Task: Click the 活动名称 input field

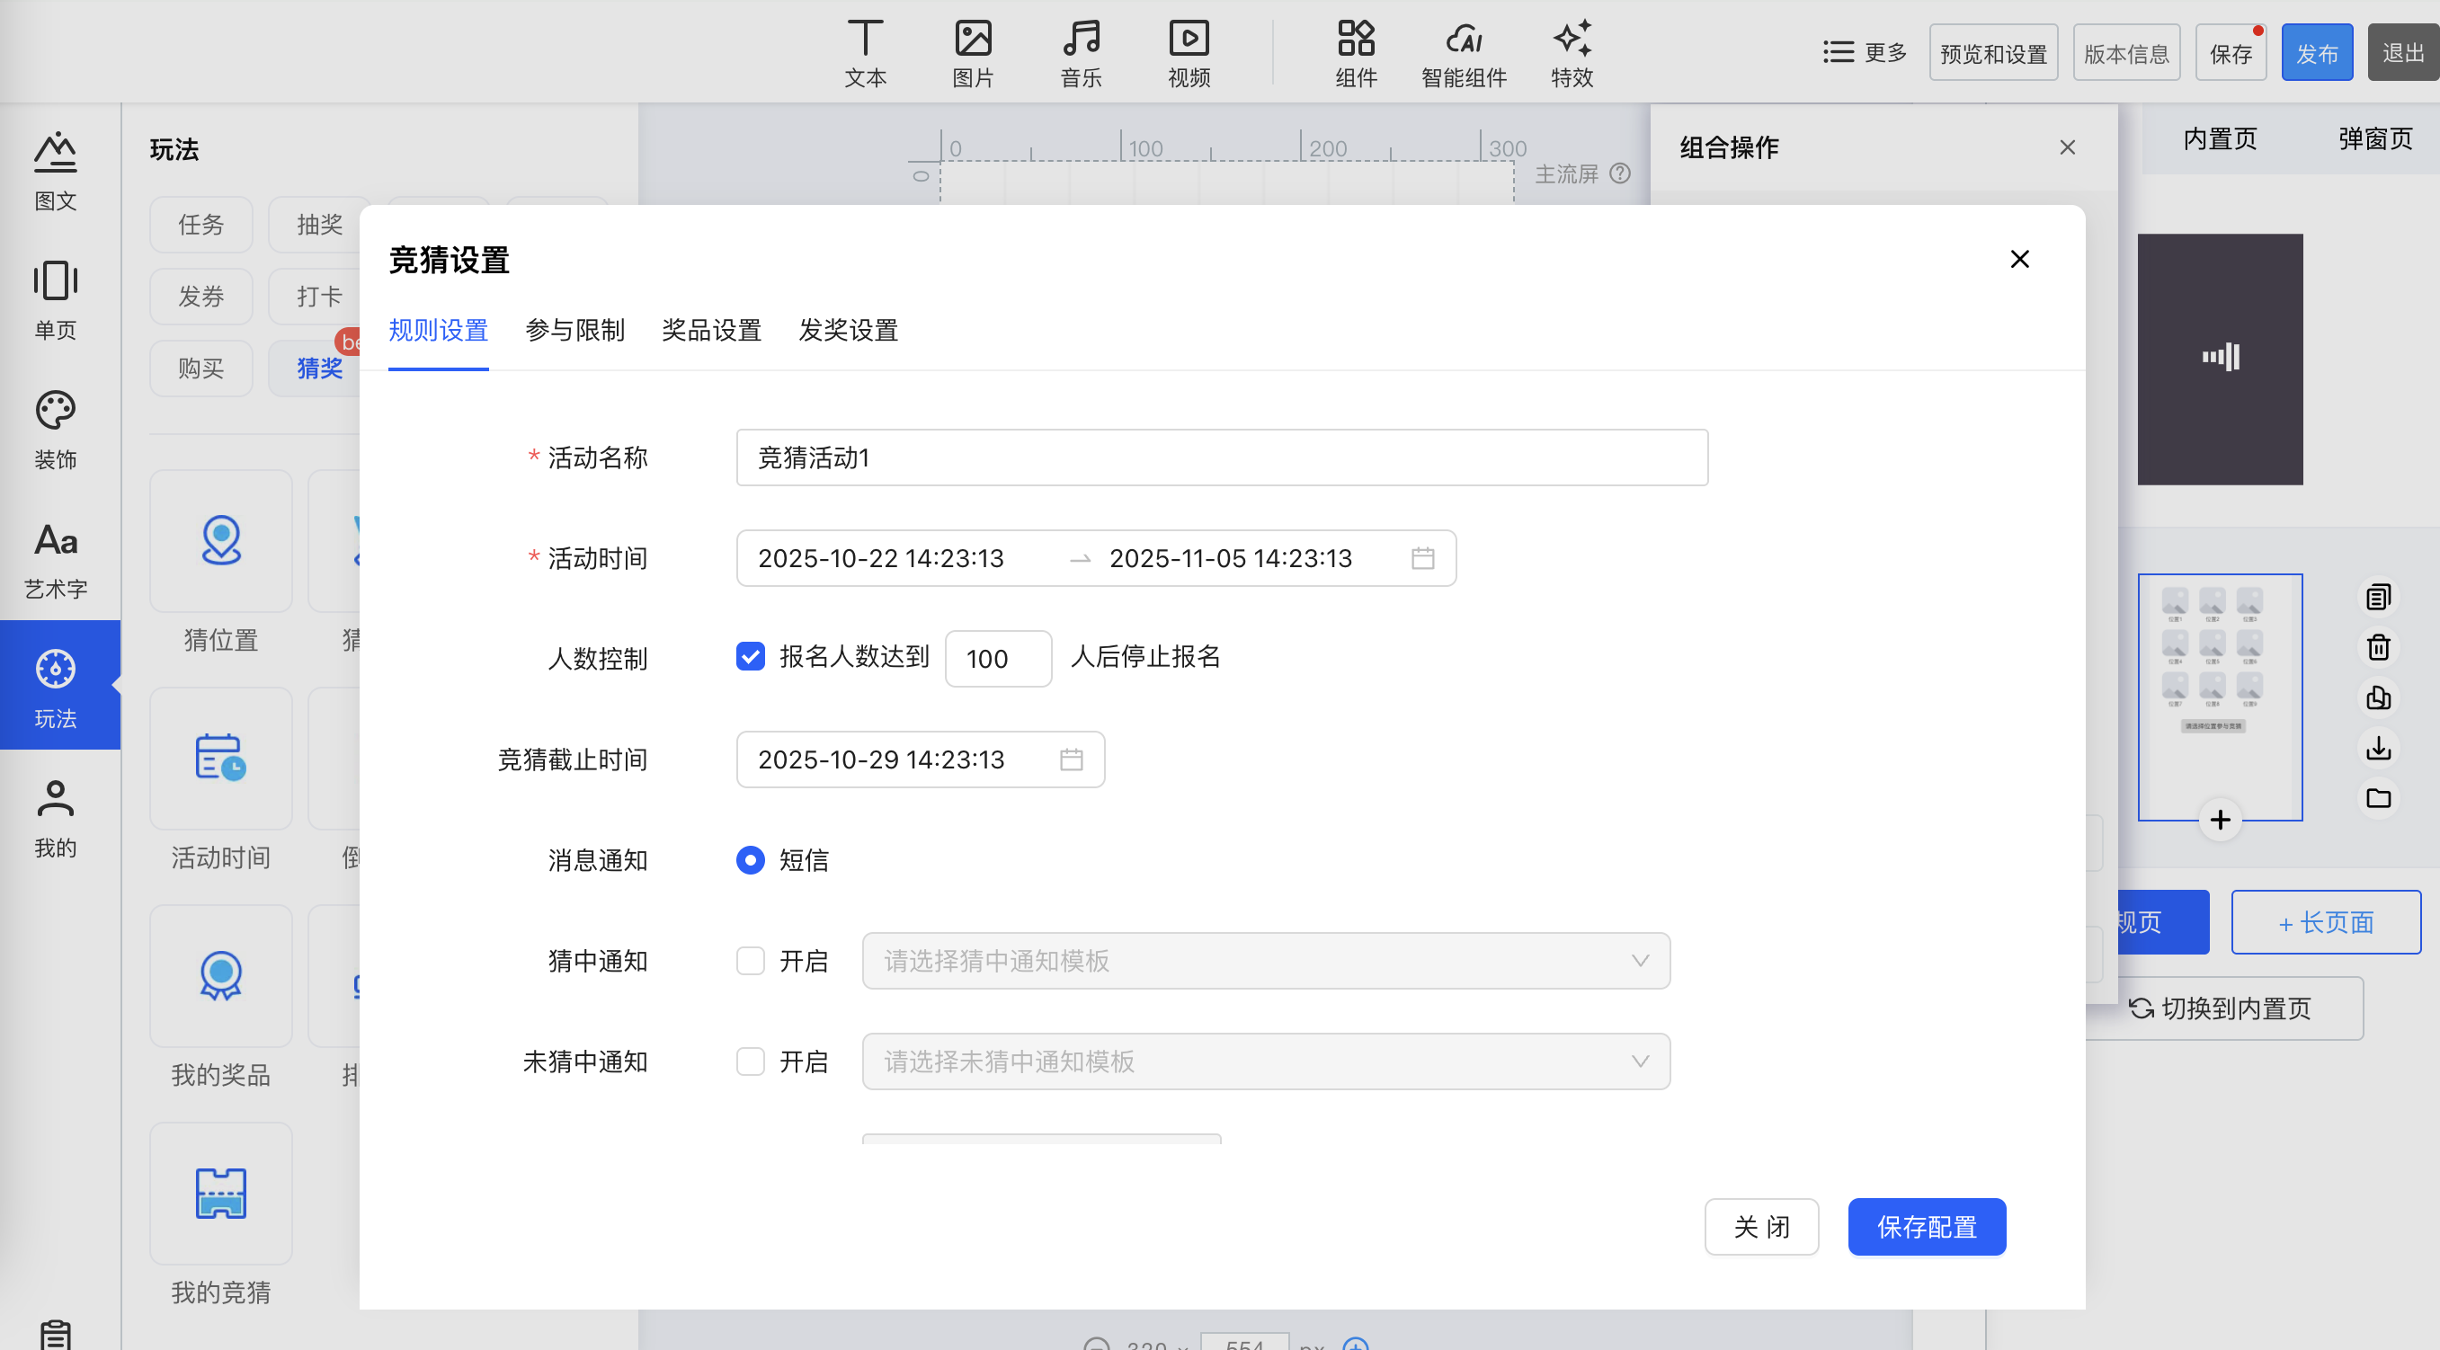Action: tap(1221, 457)
